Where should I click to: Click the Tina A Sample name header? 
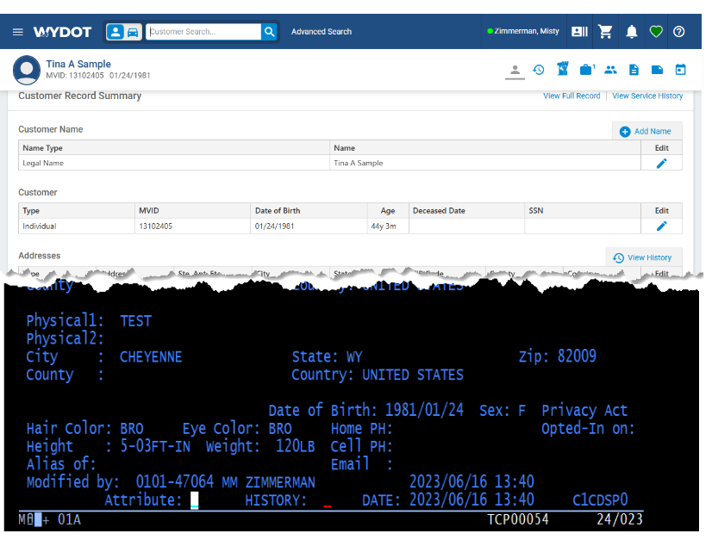click(78, 64)
